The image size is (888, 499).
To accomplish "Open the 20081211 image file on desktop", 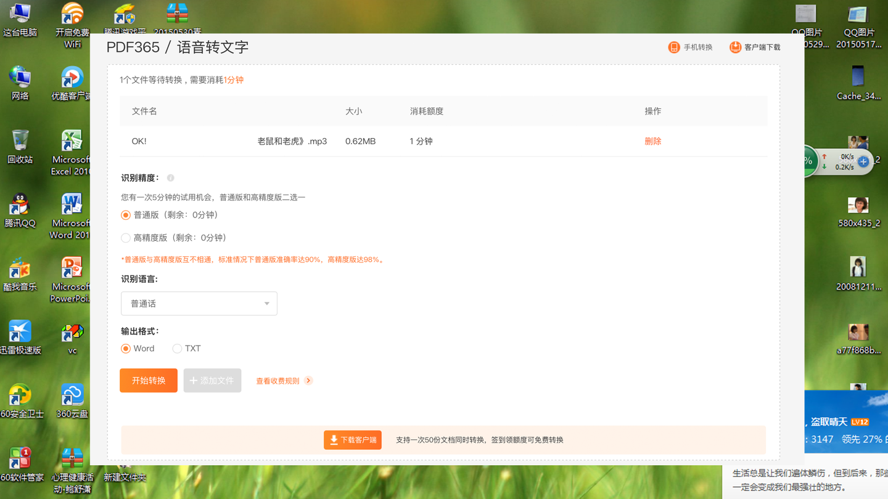I will (858, 274).
